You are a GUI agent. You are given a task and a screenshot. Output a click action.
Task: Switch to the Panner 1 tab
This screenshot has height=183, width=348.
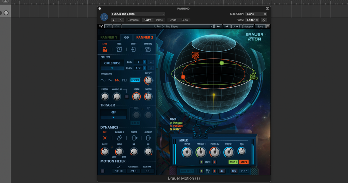(x=108, y=37)
